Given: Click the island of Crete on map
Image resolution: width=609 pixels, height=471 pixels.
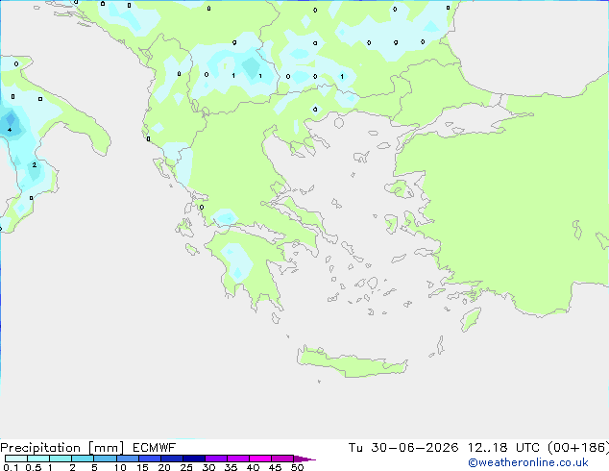Looking at the screenshot, I should 352,361.
